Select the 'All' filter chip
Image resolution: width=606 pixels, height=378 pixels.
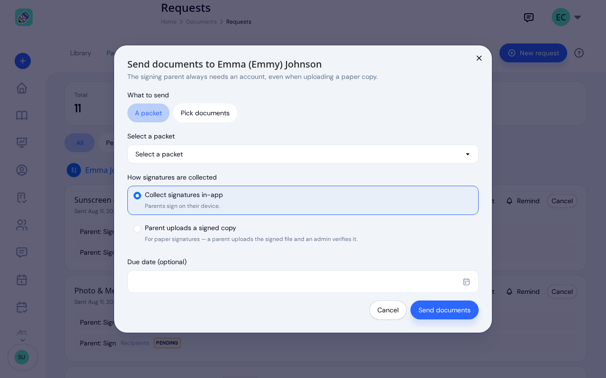pyautogui.click(x=80, y=143)
